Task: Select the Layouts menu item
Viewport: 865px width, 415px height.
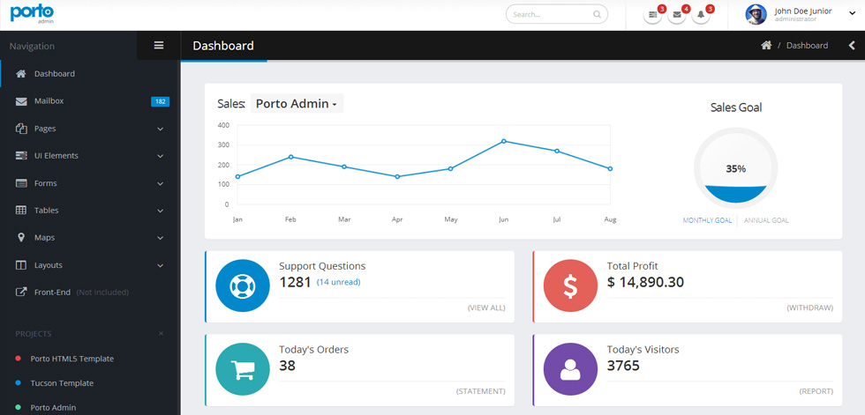Action: 90,265
